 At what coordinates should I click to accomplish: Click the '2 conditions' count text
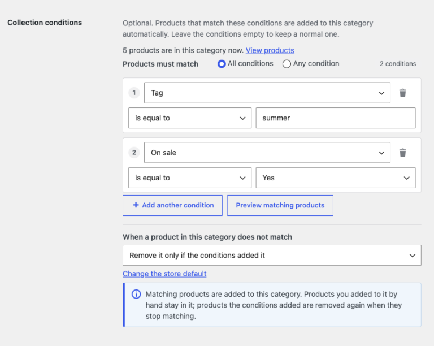point(398,64)
